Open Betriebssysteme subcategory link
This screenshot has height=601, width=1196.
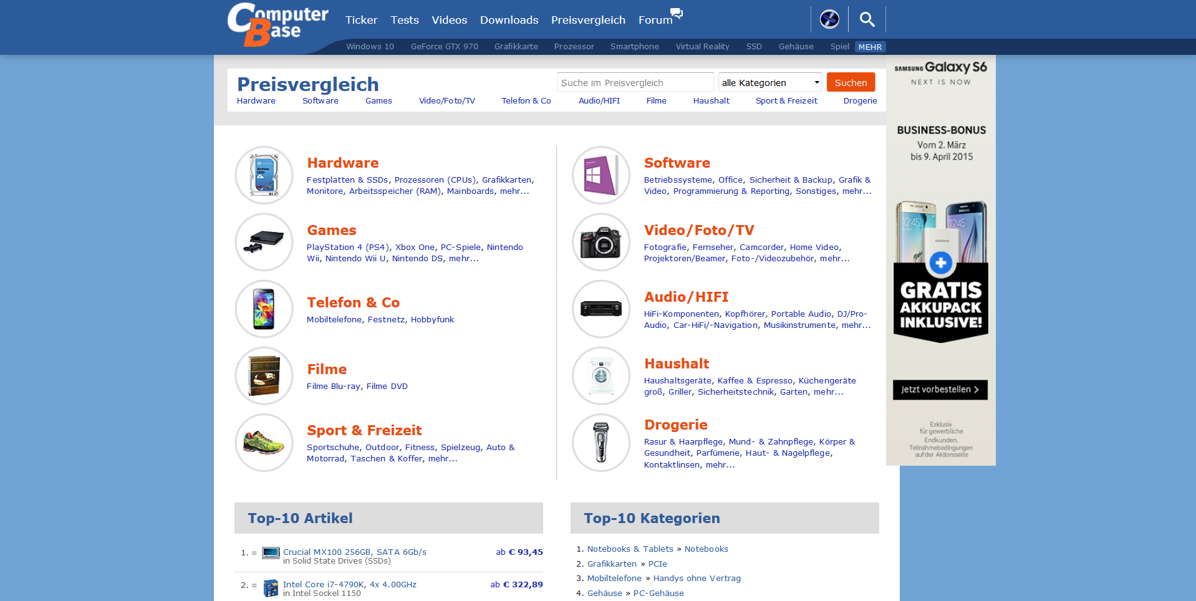click(678, 180)
